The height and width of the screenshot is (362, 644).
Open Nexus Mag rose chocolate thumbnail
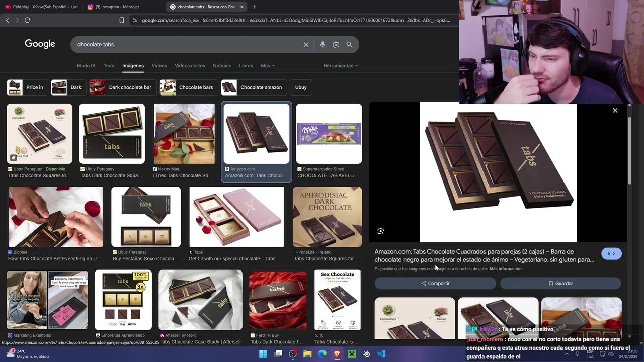pyautogui.click(x=184, y=134)
